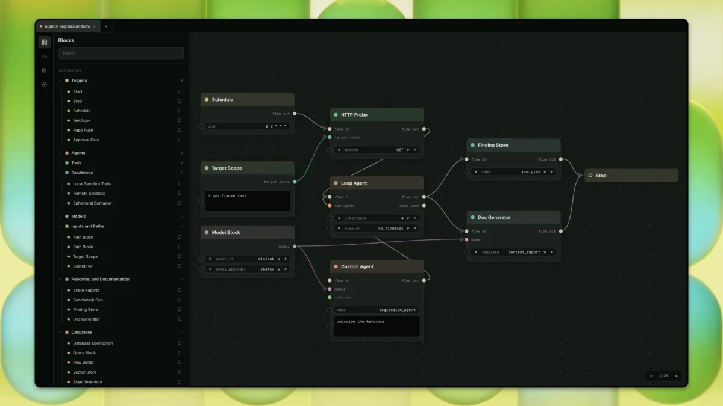Bookmark the Webhook block
Screen dimensions: 723x406
(180, 120)
